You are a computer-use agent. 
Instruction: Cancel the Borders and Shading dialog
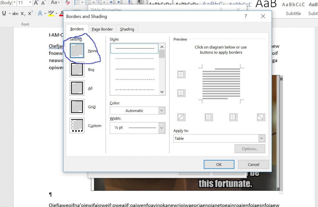click(253, 165)
